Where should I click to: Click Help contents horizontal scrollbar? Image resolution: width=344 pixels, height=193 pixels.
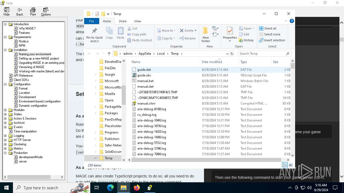(x=28, y=177)
